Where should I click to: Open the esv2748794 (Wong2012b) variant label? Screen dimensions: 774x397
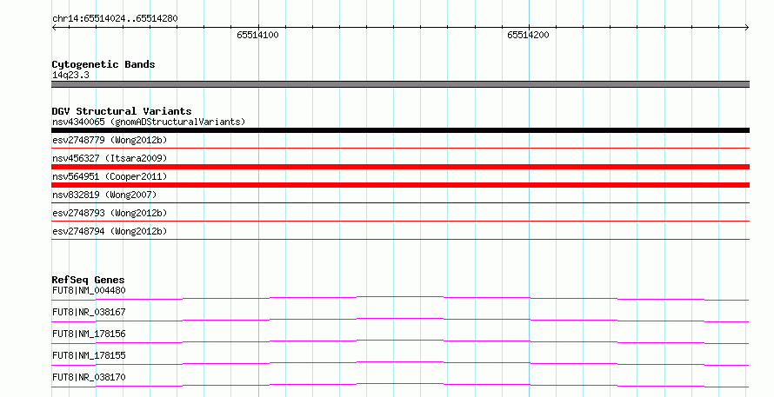110,231
